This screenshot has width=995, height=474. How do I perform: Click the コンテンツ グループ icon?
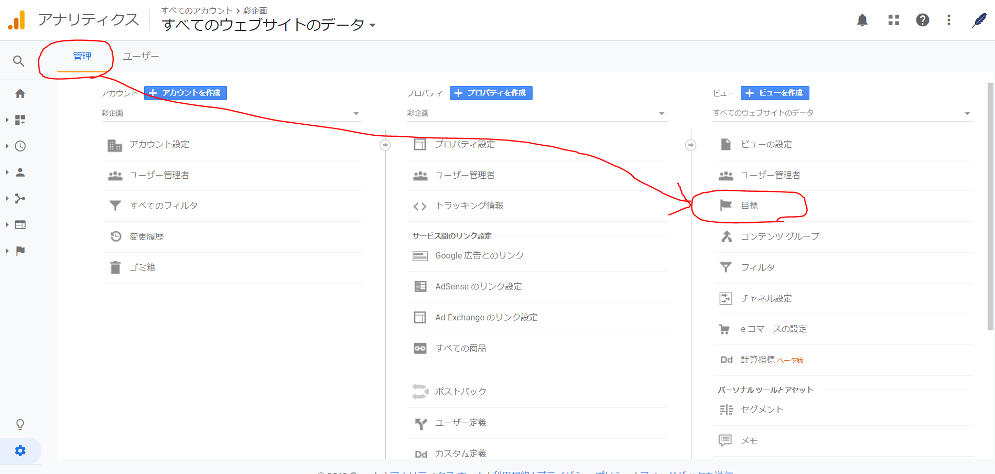(x=727, y=236)
